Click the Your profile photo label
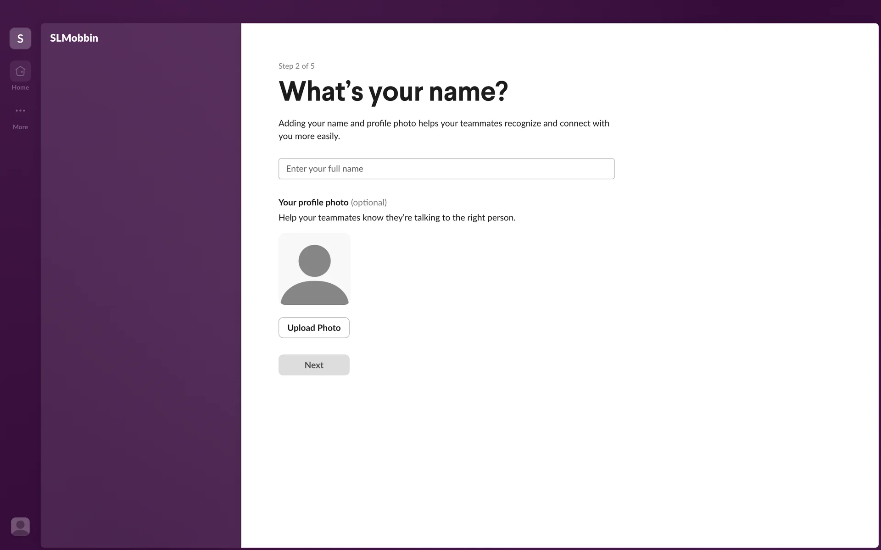Screen dimensions: 881x550 point(313,203)
